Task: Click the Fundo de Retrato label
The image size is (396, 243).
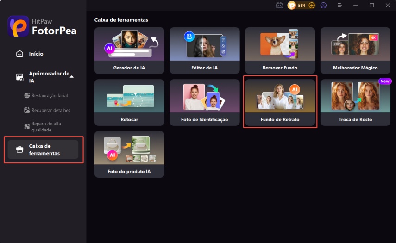Action: [280, 119]
